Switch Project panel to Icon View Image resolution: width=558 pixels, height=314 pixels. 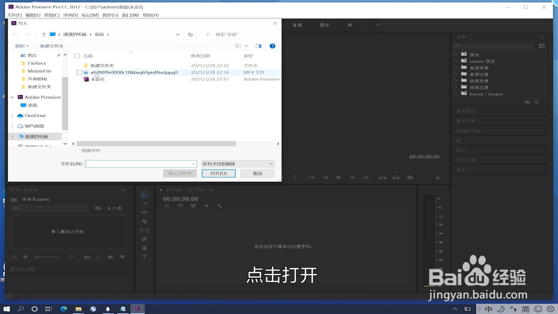click(25, 257)
